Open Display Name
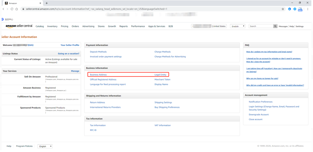This screenshot has height=152, width=313. [x=161, y=84]
